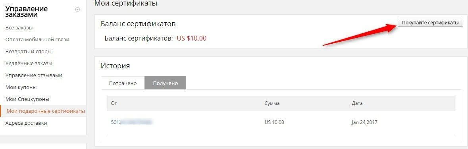This screenshot has height=149, width=468.
Task: Click the Управление заказами heading
Action: click(26, 12)
